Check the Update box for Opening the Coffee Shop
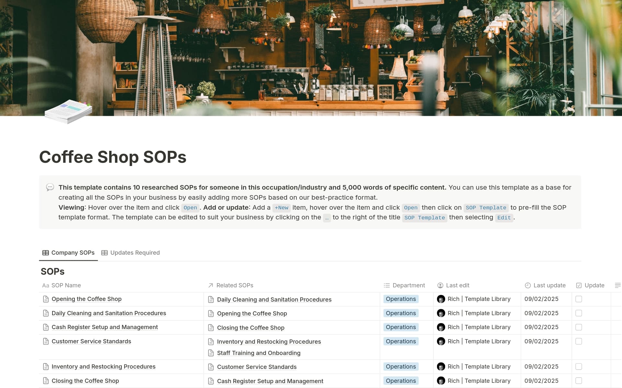The image size is (622, 388). pos(579,299)
